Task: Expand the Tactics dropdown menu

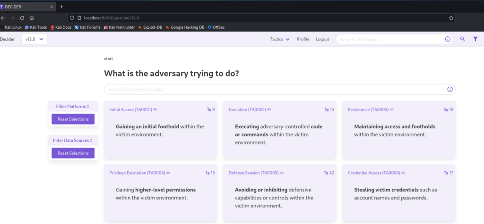Action: coord(279,39)
